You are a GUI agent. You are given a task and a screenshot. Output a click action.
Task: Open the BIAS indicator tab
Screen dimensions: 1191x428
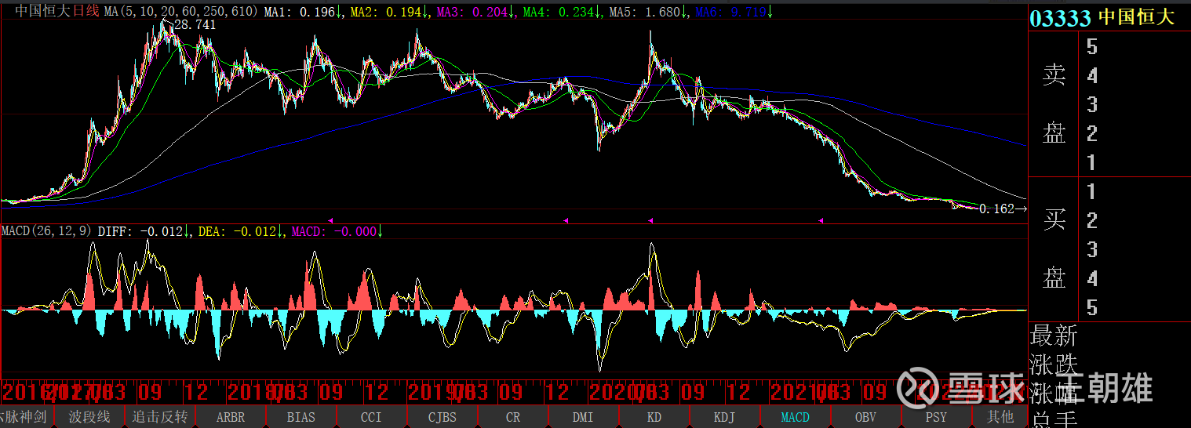tap(301, 417)
